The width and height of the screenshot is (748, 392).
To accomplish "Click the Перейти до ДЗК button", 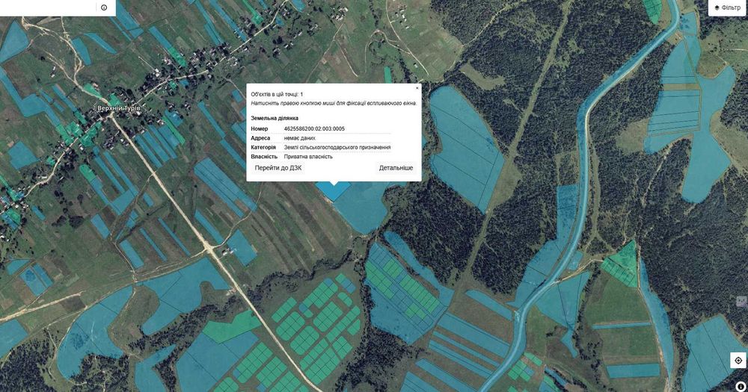I will [x=278, y=168].
